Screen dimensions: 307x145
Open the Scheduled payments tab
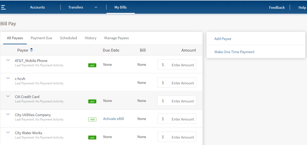coord(68,38)
